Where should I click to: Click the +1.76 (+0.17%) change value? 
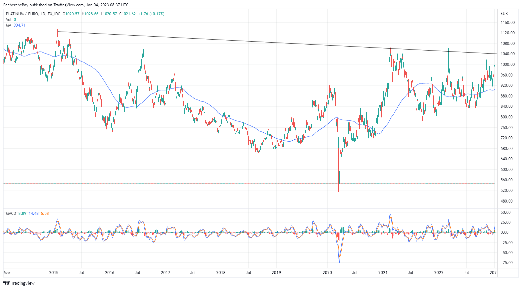151,14
